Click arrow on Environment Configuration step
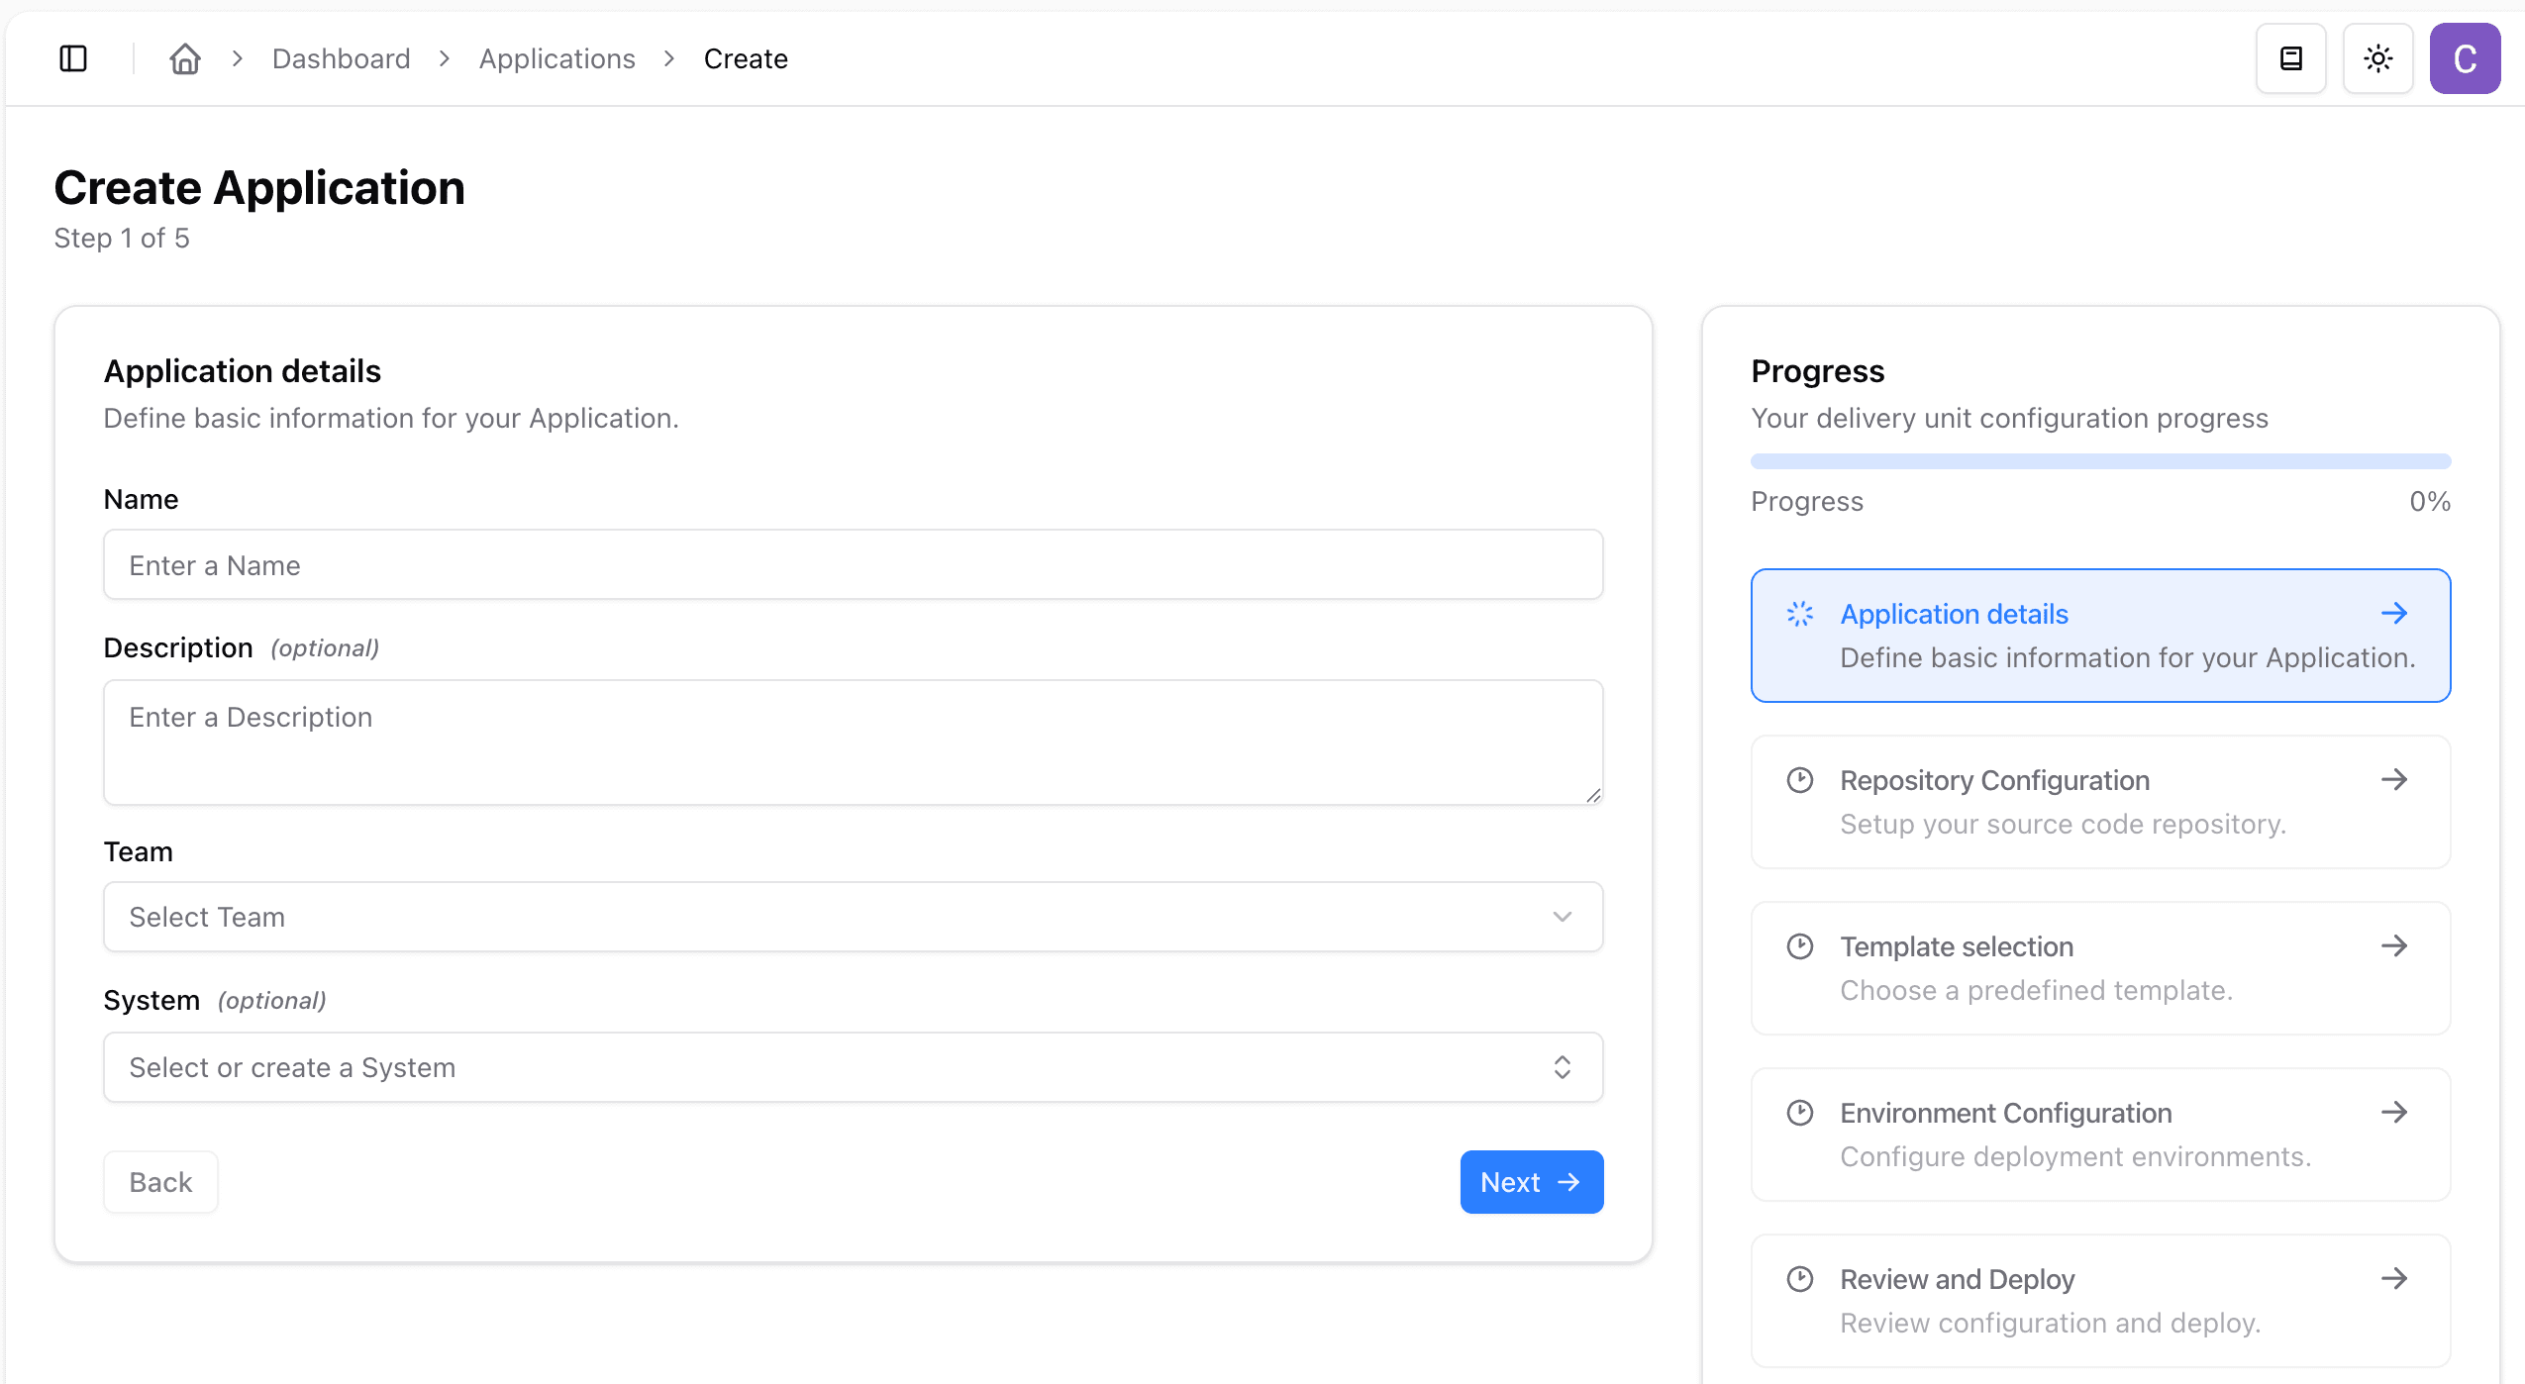This screenshot has height=1384, width=2525. (x=2394, y=1112)
